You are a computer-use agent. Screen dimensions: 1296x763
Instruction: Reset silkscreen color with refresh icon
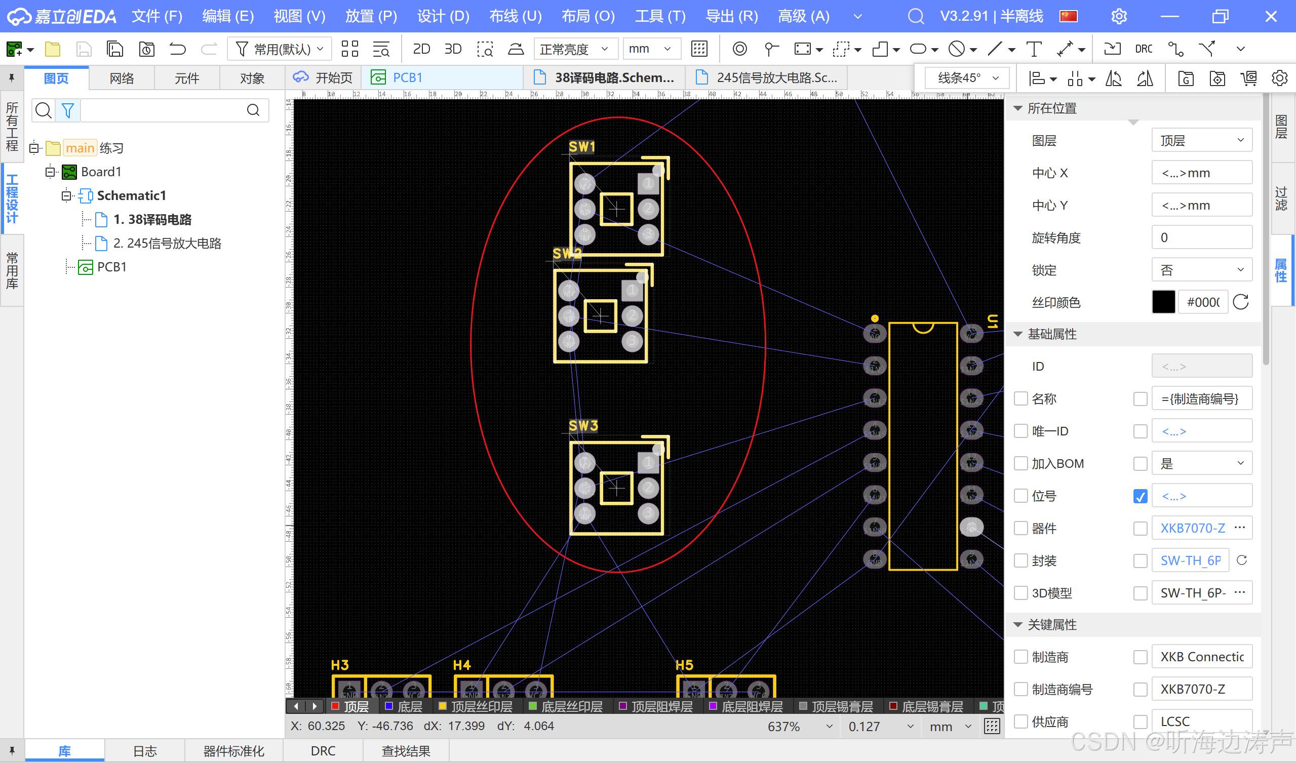1241,302
